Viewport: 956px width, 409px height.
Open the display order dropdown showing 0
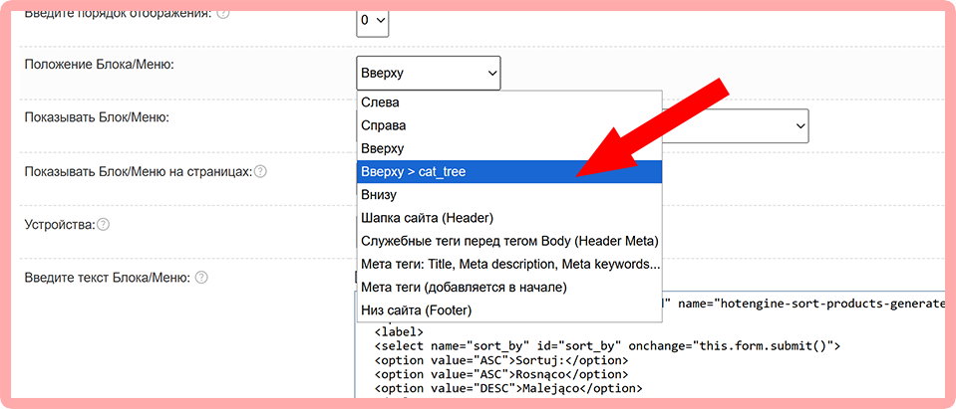(373, 20)
